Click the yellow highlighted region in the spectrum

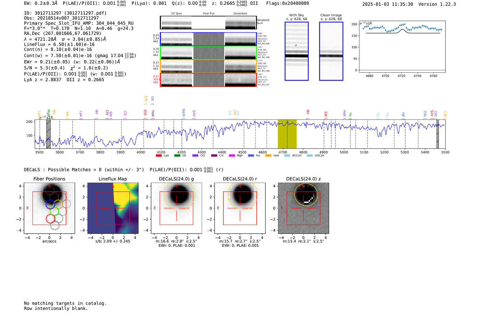[x=287, y=134]
